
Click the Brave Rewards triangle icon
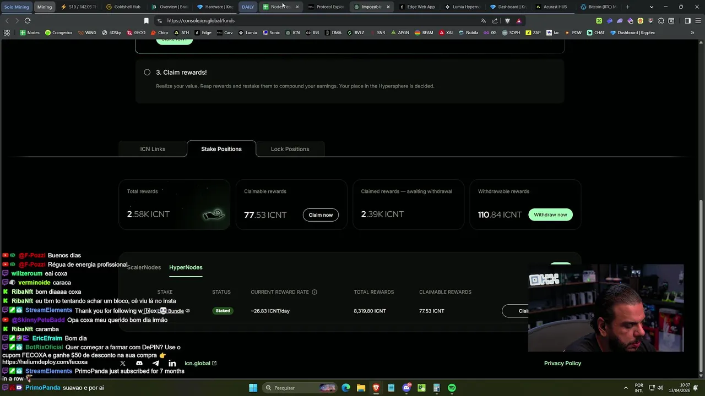519,20
